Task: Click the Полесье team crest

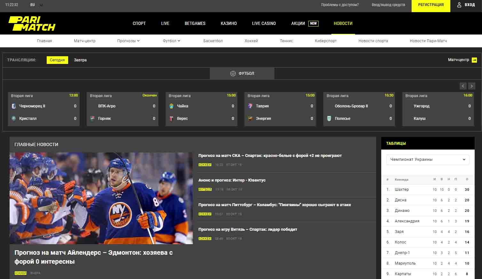Action: point(329,119)
